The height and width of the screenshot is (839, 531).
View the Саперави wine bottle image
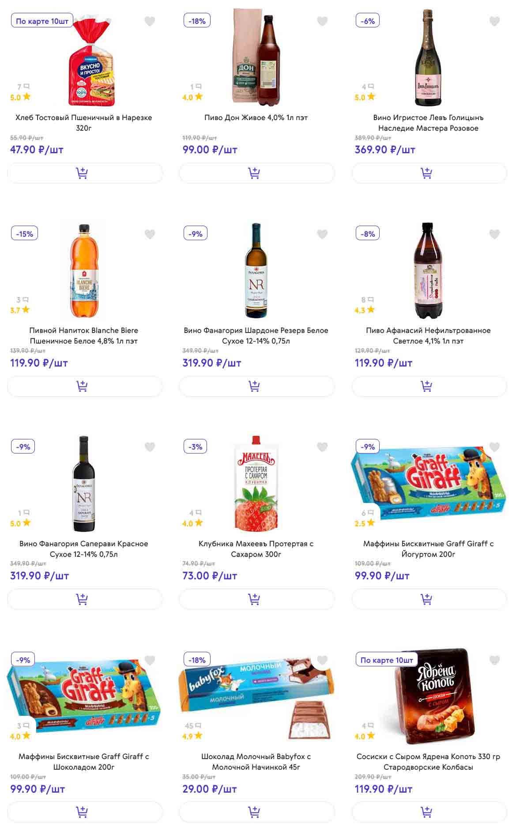coord(84,484)
